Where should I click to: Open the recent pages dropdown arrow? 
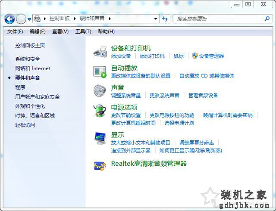click(29, 19)
